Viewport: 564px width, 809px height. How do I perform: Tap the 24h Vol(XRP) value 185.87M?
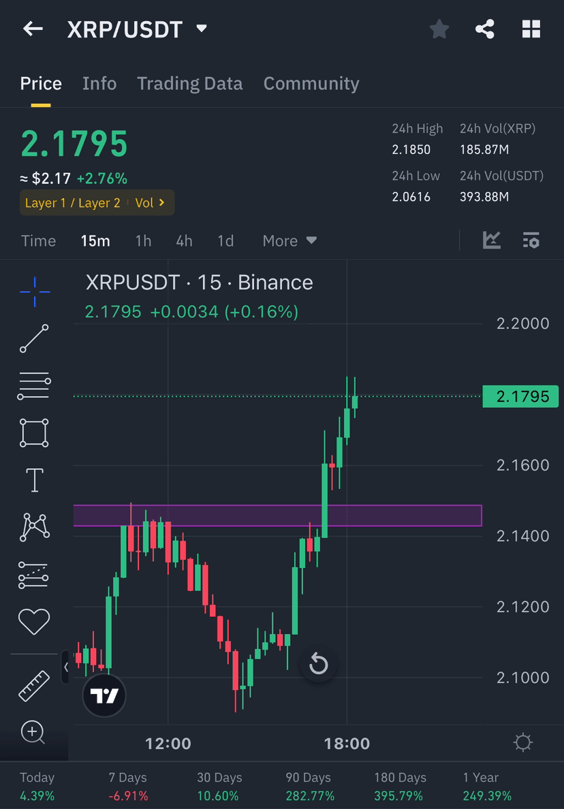pyautogui.click(x=484, y=150)
